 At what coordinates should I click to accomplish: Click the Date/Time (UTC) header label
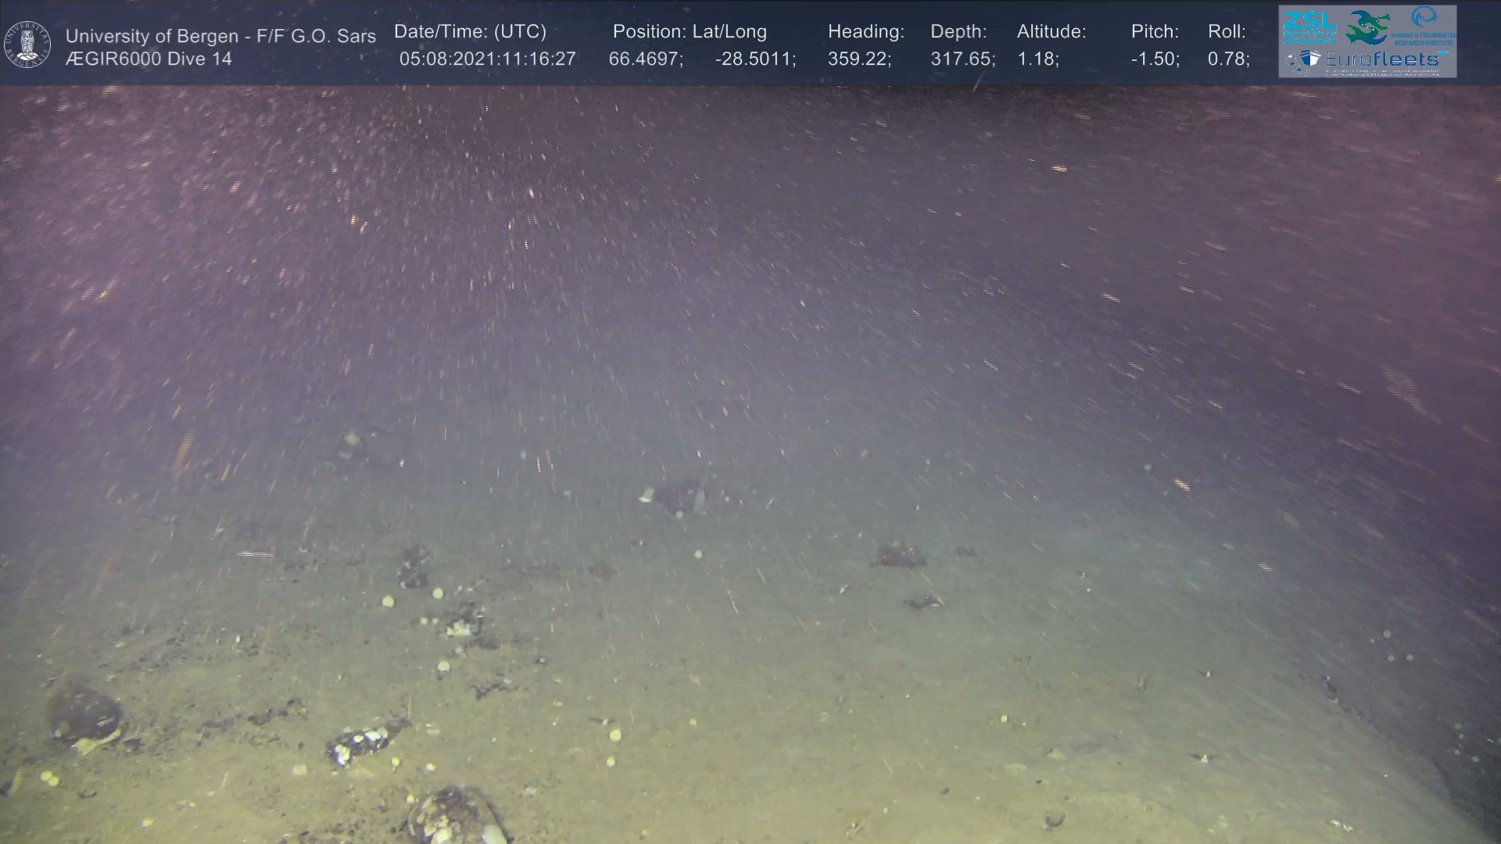470,31
